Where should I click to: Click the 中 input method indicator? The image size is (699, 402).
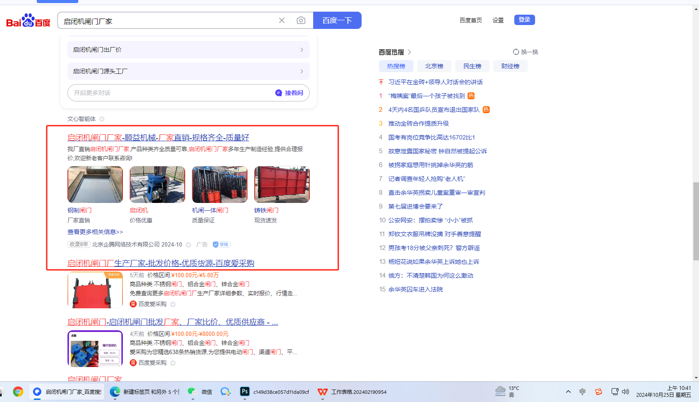click(x=583, y=392)
